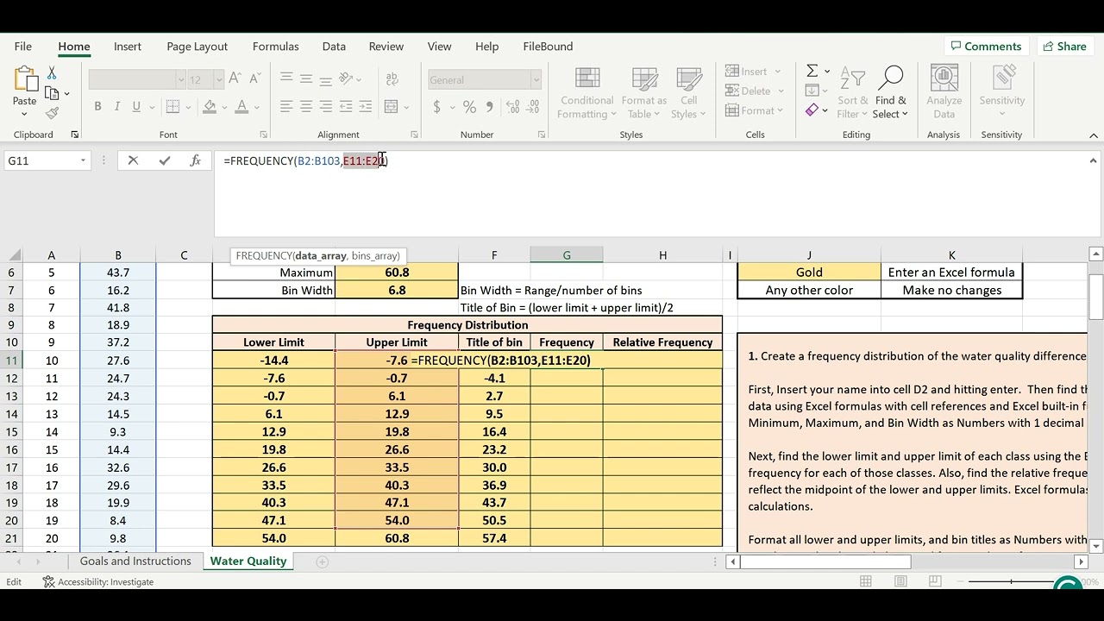The image size is (1104, 621).
Task: Click the AutoSum sigma icon
Action: pos(812,71)
